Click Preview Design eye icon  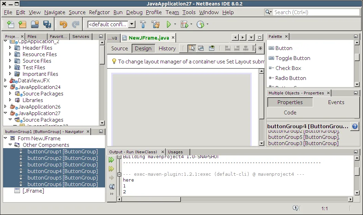(211, 48)
